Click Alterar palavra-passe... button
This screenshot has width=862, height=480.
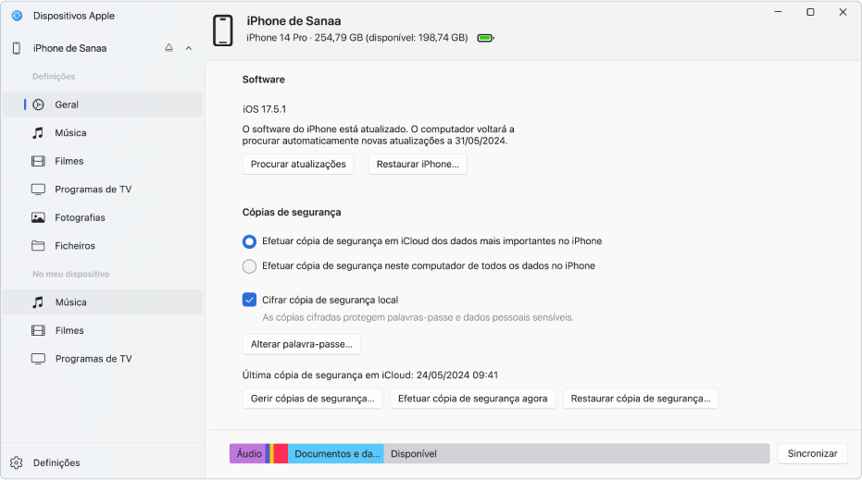click(x=301, y=344)
